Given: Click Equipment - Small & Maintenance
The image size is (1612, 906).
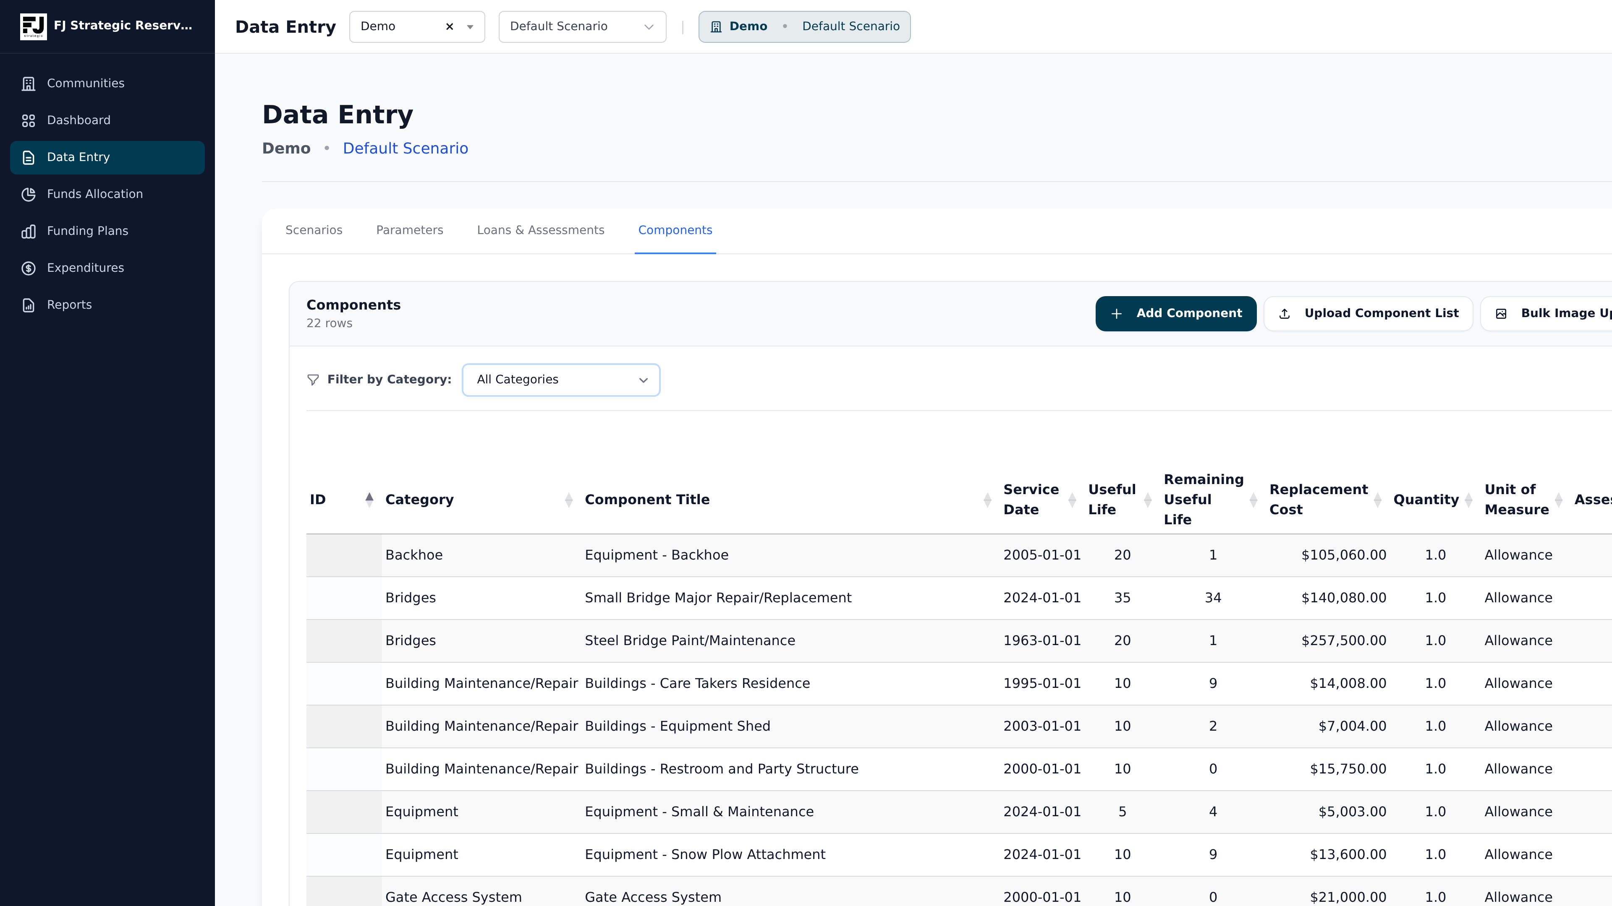Looking at the screenshot, I should click(x=699, y=812).
